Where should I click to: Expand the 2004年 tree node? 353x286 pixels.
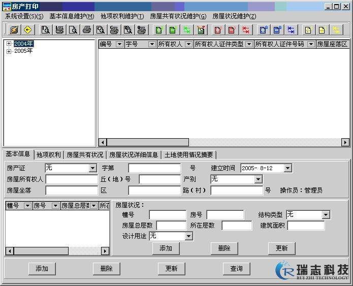[9, 44]
